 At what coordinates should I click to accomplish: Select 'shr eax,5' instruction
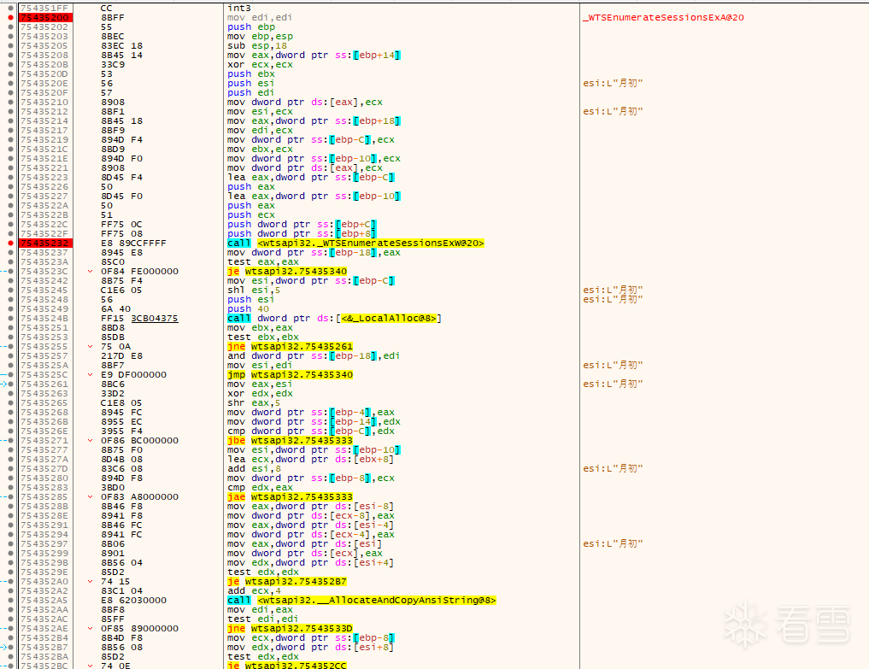click(254, 403)
